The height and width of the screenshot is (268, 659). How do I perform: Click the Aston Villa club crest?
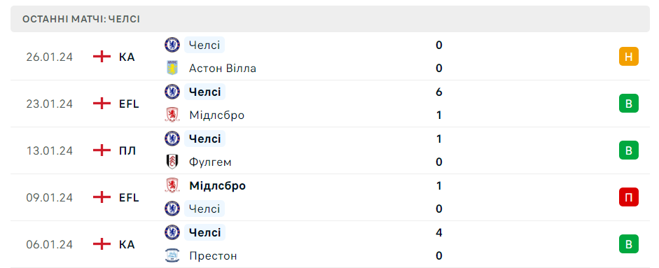(172, 68)
